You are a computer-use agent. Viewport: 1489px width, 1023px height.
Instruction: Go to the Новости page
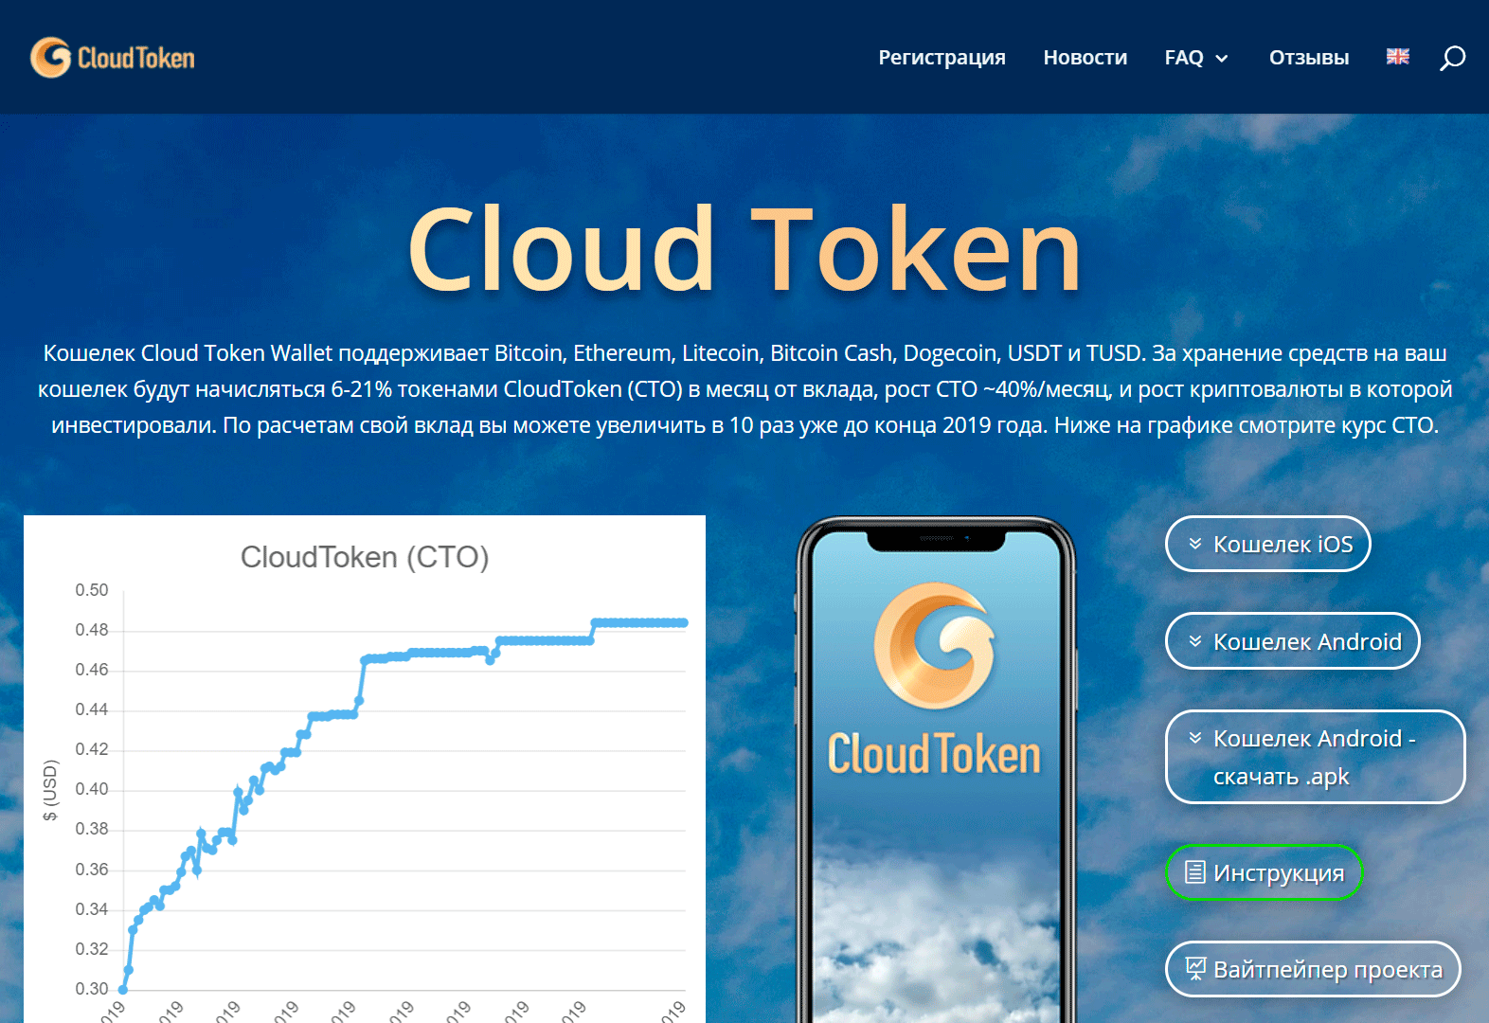(1085, 58)
